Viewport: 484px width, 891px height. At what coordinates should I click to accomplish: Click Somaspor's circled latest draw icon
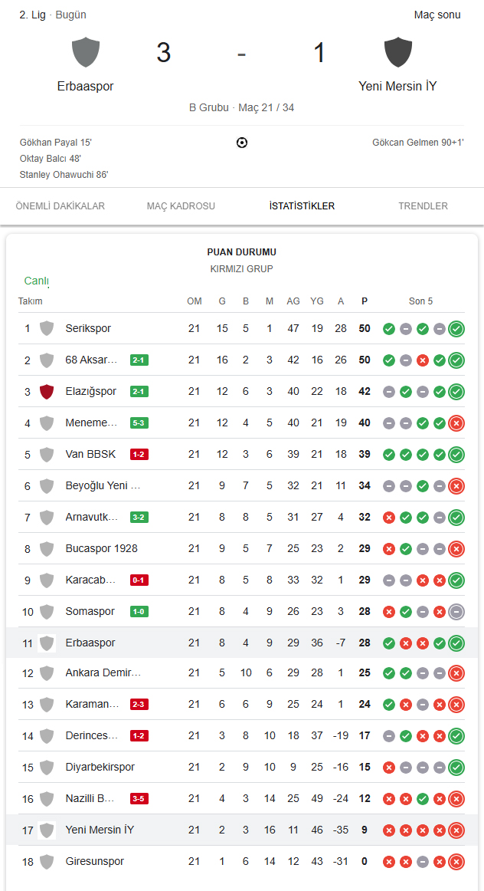[456, 611]
